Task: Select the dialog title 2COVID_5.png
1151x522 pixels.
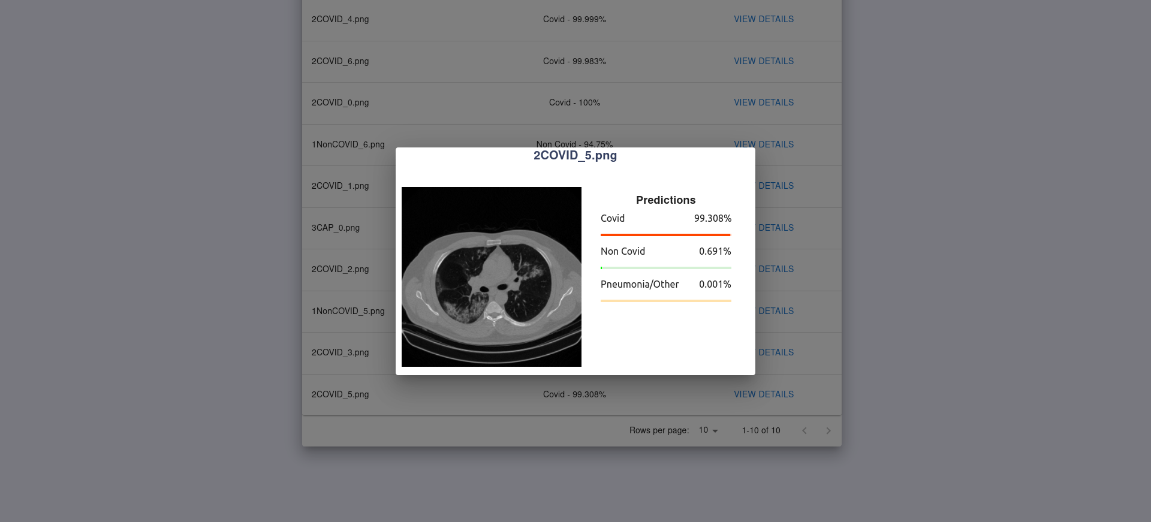Action: [575, 156]
